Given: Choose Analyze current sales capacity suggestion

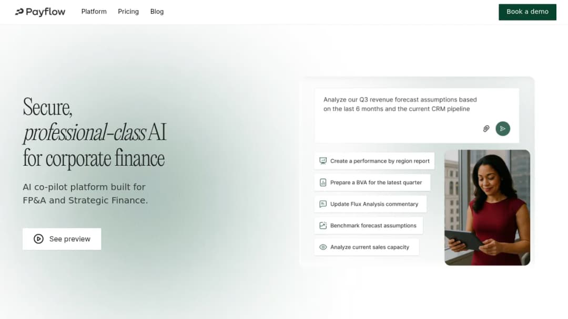Looking at the screenshot, I should click(367, 247).
